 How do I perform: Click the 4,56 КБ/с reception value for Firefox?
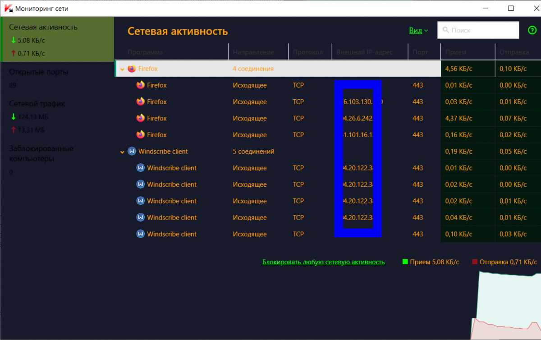[x=459, y=69]
